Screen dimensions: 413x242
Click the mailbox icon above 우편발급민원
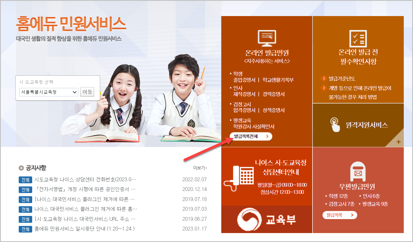click(358, 171)
